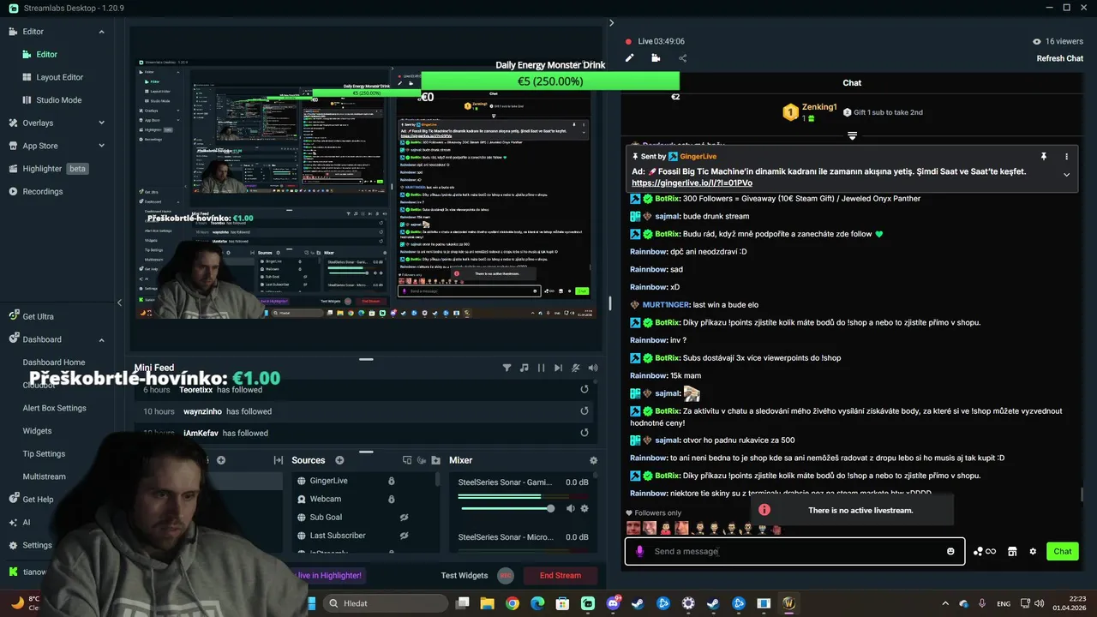Replay the Teoretixx follow alert
The image size is (1097, 617).
(x=584, y=389)
